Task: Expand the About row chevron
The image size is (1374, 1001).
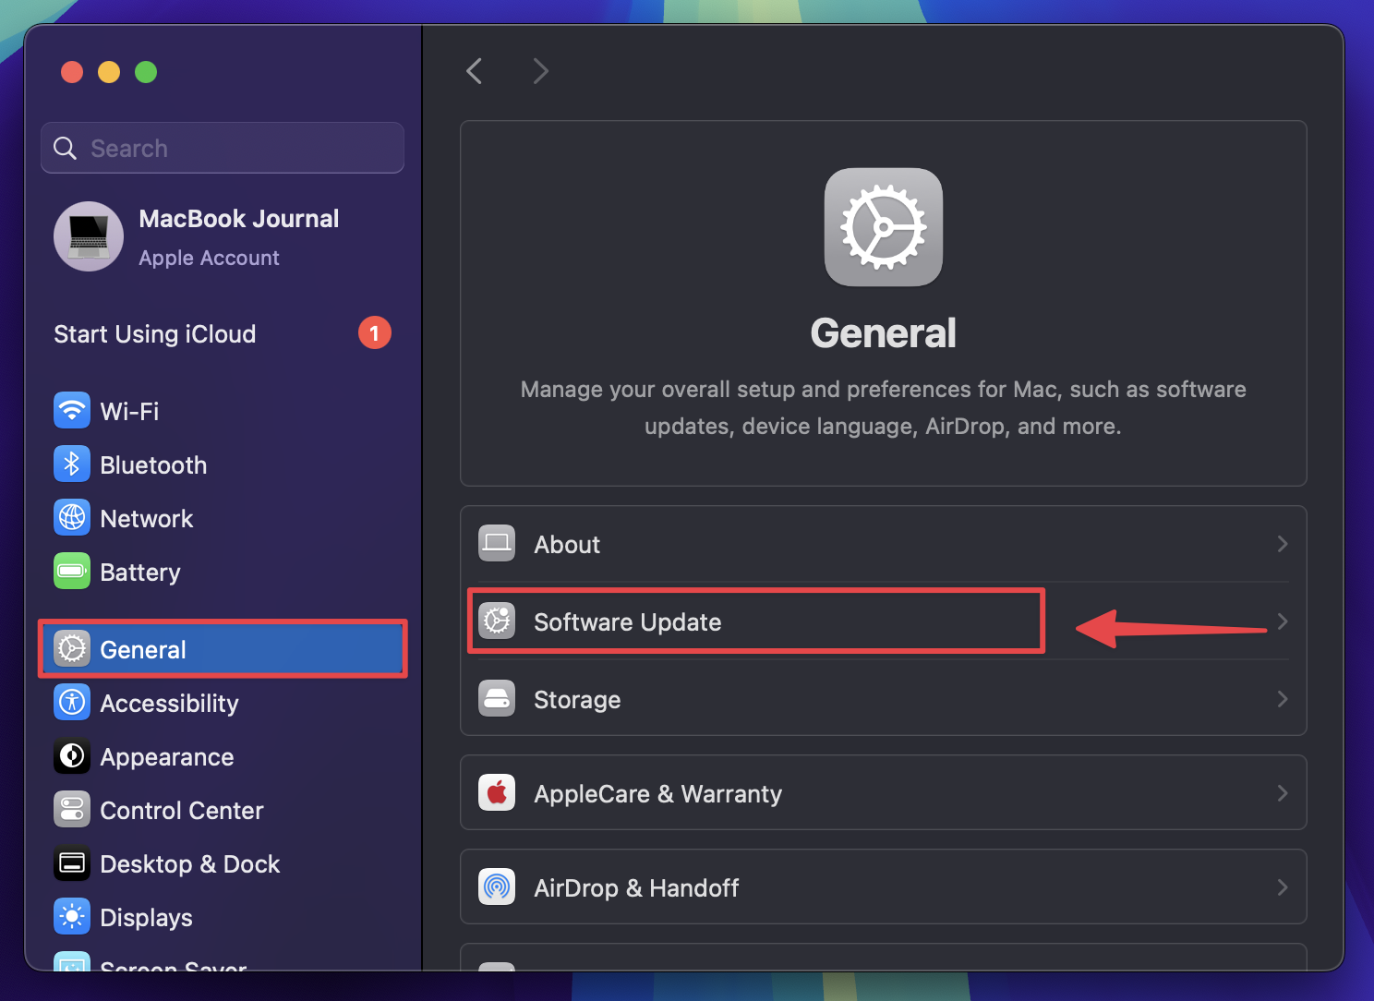Action: [1282, 544]
